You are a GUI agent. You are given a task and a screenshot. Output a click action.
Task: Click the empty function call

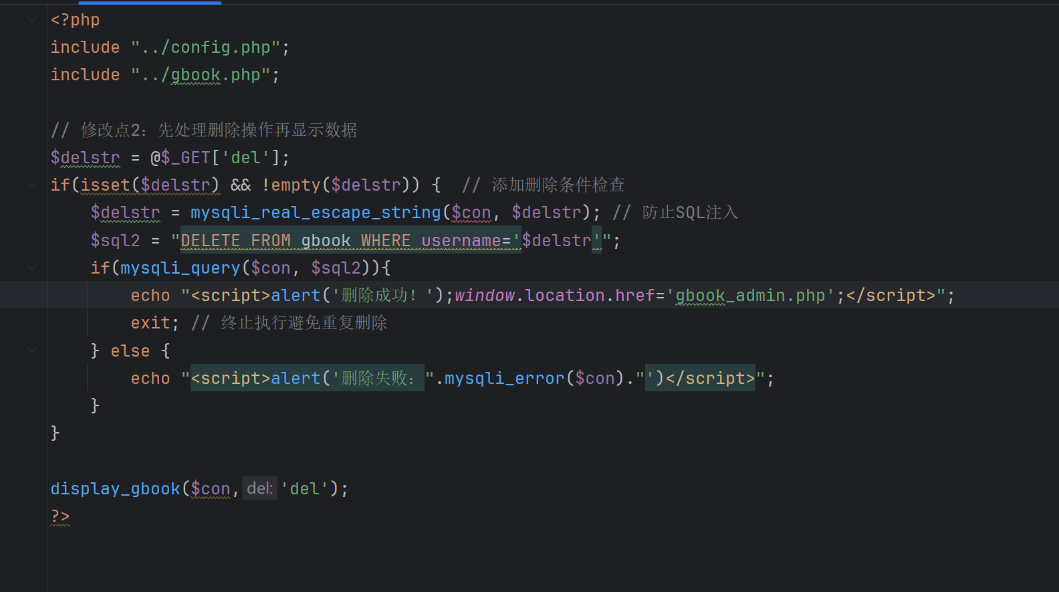click(x=296, y=185)
